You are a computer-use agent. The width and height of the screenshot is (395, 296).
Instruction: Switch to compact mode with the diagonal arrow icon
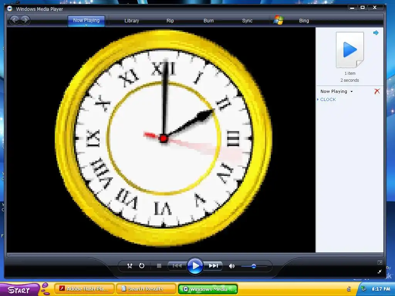380,271
